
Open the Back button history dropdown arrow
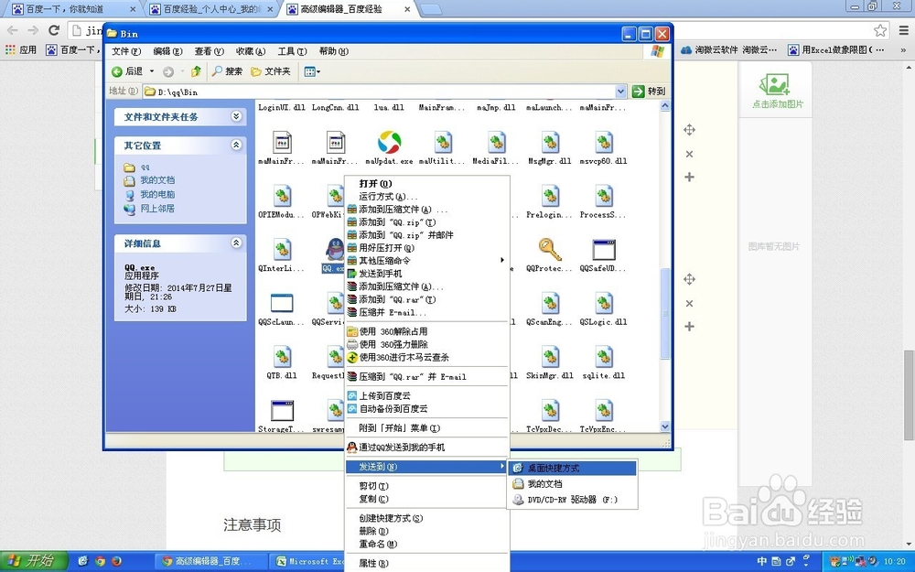click(152, 71)
